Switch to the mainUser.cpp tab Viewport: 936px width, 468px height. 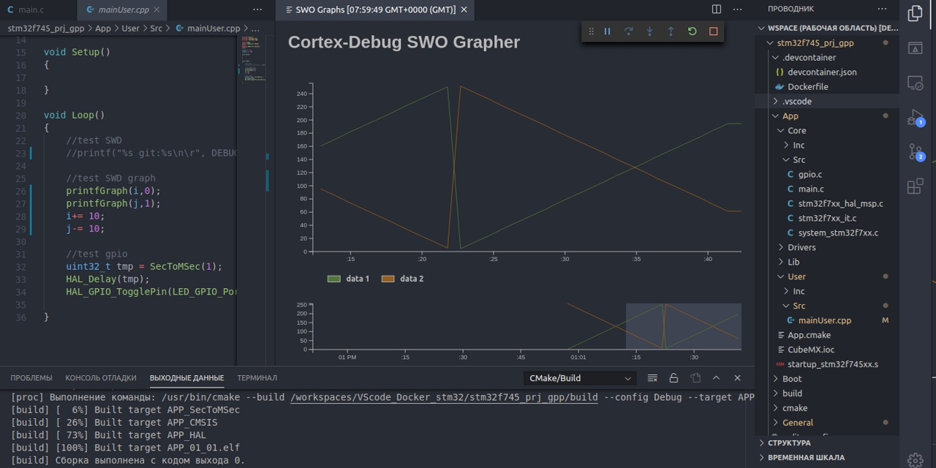pyautogui.click(x=122, y=10)
